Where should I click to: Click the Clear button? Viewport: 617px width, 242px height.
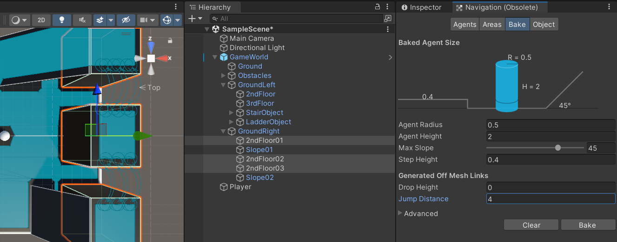(531, 225)
